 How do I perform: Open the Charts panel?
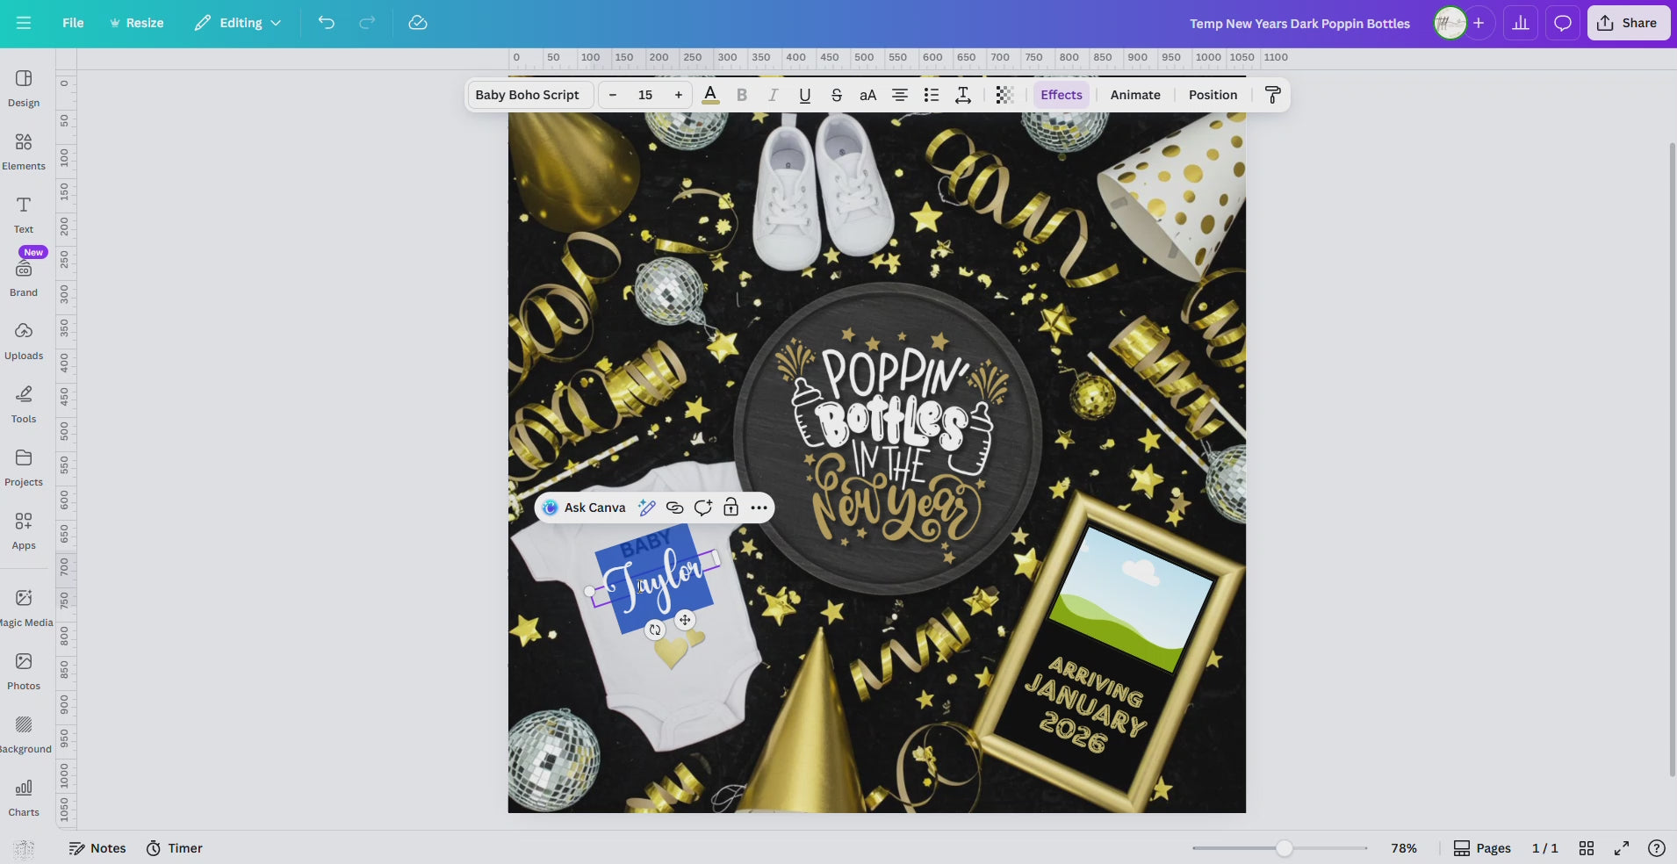(x=23, y=795)
